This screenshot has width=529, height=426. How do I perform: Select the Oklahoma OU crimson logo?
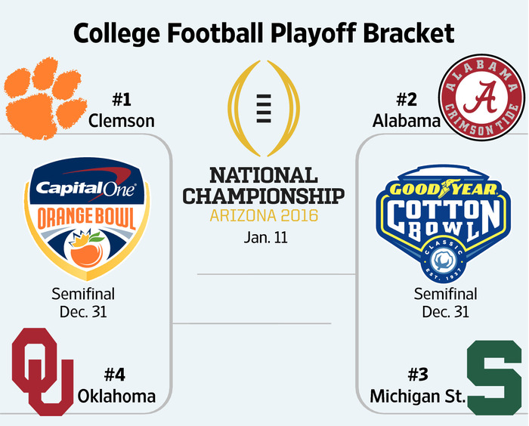[x=42, y=372]
